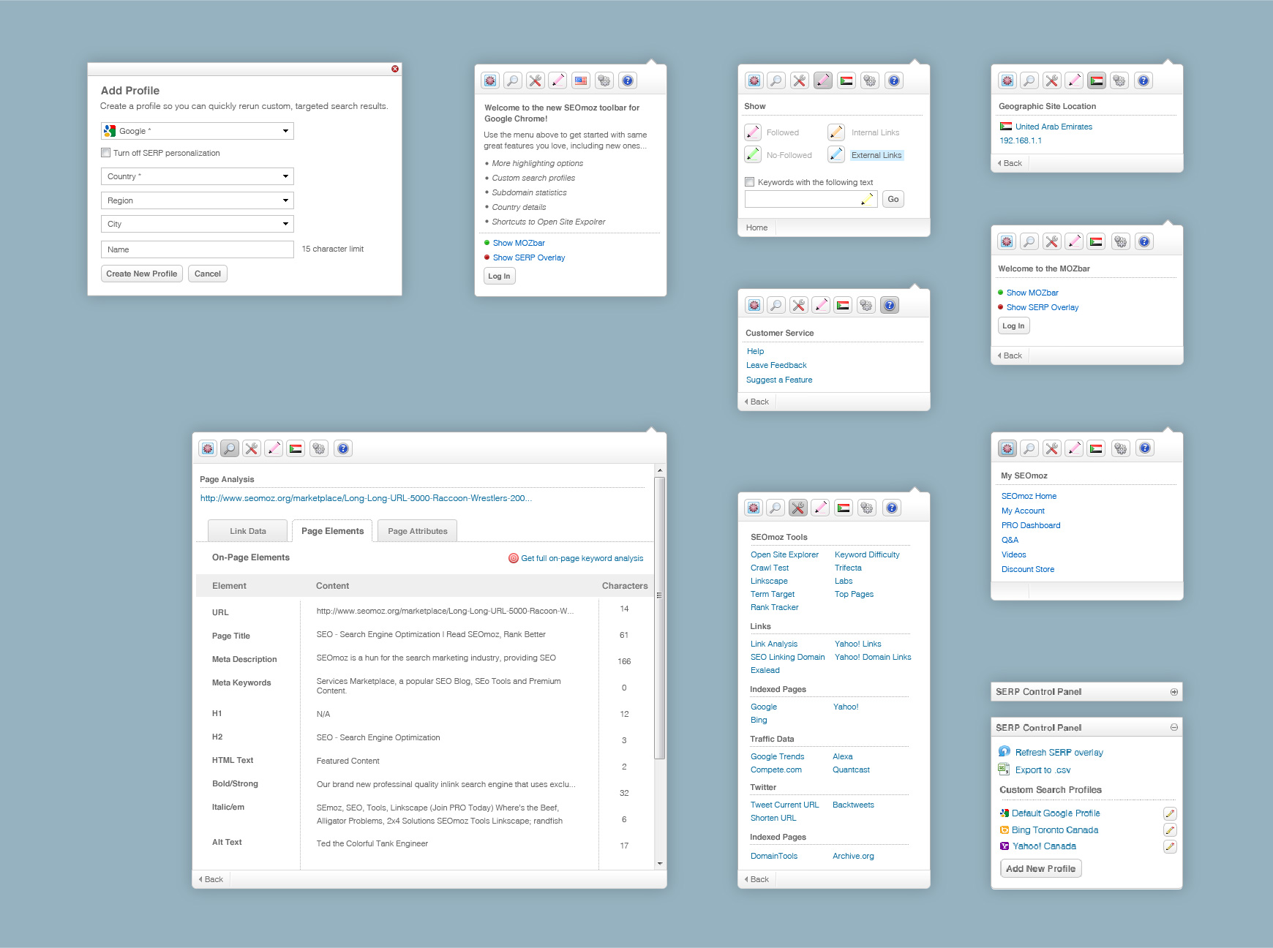Click highlighter pen icon in Page Analysis panel
Image resolution: width=1273 pixels, height=948 pixels.
[x=274, y=448]
